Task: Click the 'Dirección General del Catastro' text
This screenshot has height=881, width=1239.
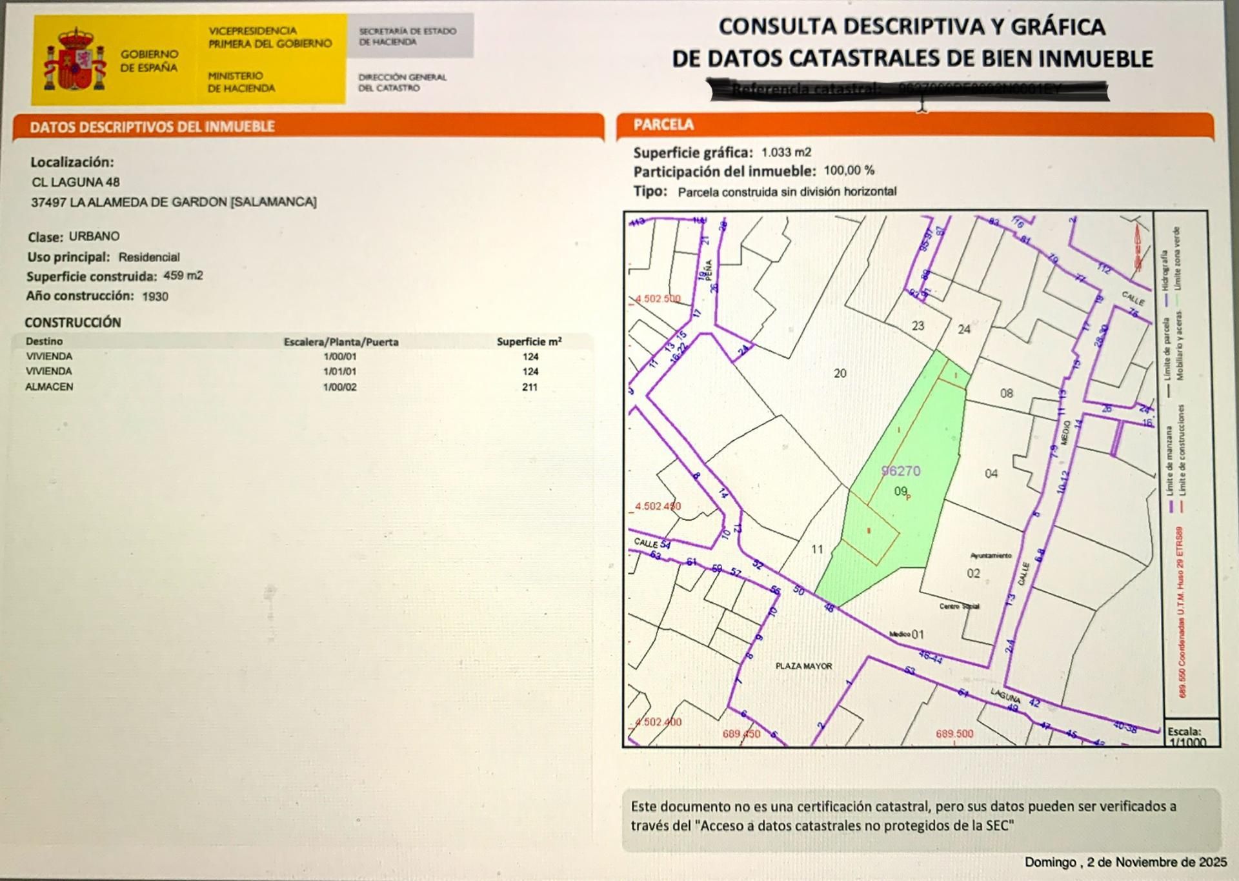Action: coord(402,82)
